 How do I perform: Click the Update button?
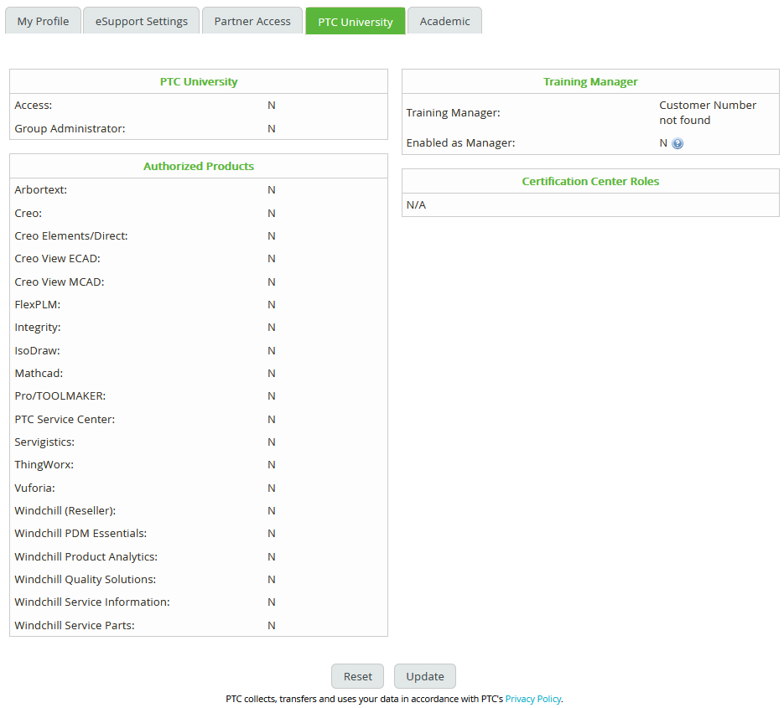click(x=425, y=676)
